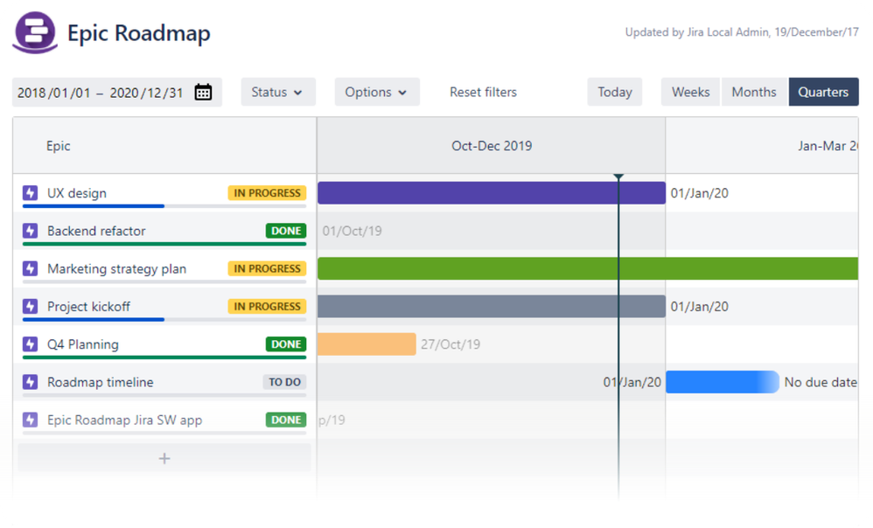Switch to the Weeks view tab
The height and width of the screenshot is (528, 873).
coord(689,91)
